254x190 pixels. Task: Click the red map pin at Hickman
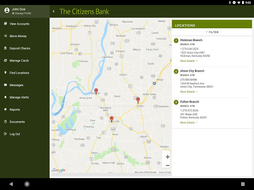[96, 92]
